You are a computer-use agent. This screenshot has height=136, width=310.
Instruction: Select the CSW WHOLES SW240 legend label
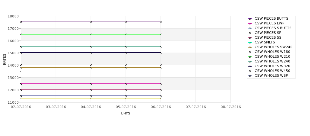(x=273, y=47)
